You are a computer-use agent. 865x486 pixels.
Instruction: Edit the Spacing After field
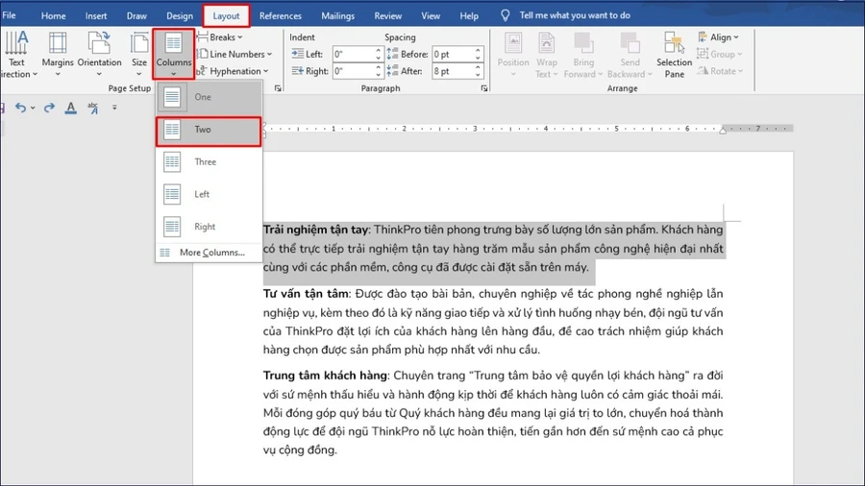pyautogui.click(x=453, y=71)
